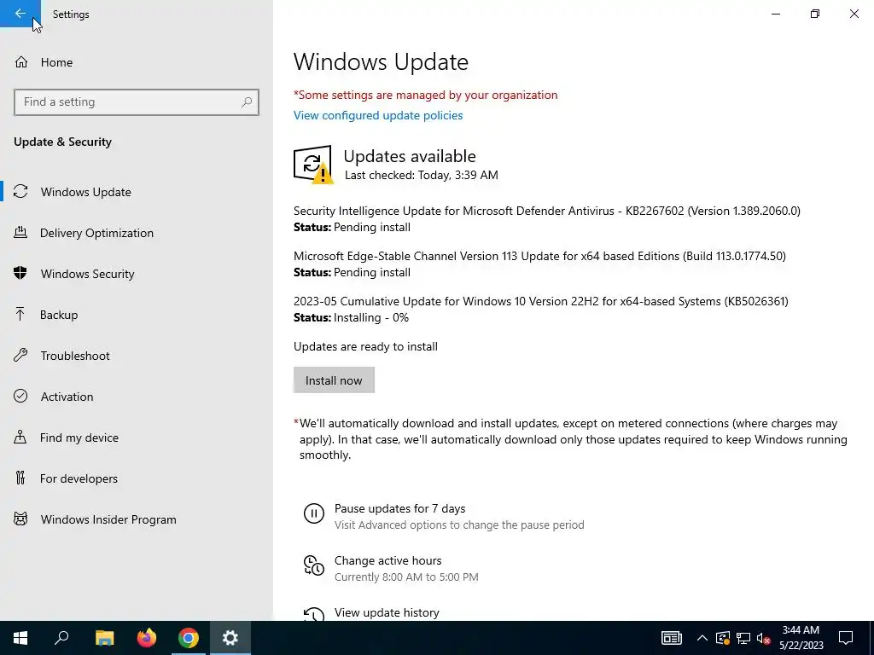Click the Find my device icon
Image resolution: width=874 pixels, height=655 pixels.
coord(20,438)
